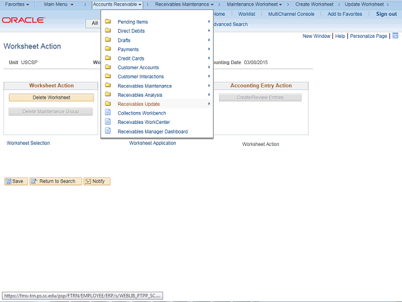Viewport: 402px width, 302px height.
Task: Expand the Payments submenu arrow
Action: click(x=209, y=49)
